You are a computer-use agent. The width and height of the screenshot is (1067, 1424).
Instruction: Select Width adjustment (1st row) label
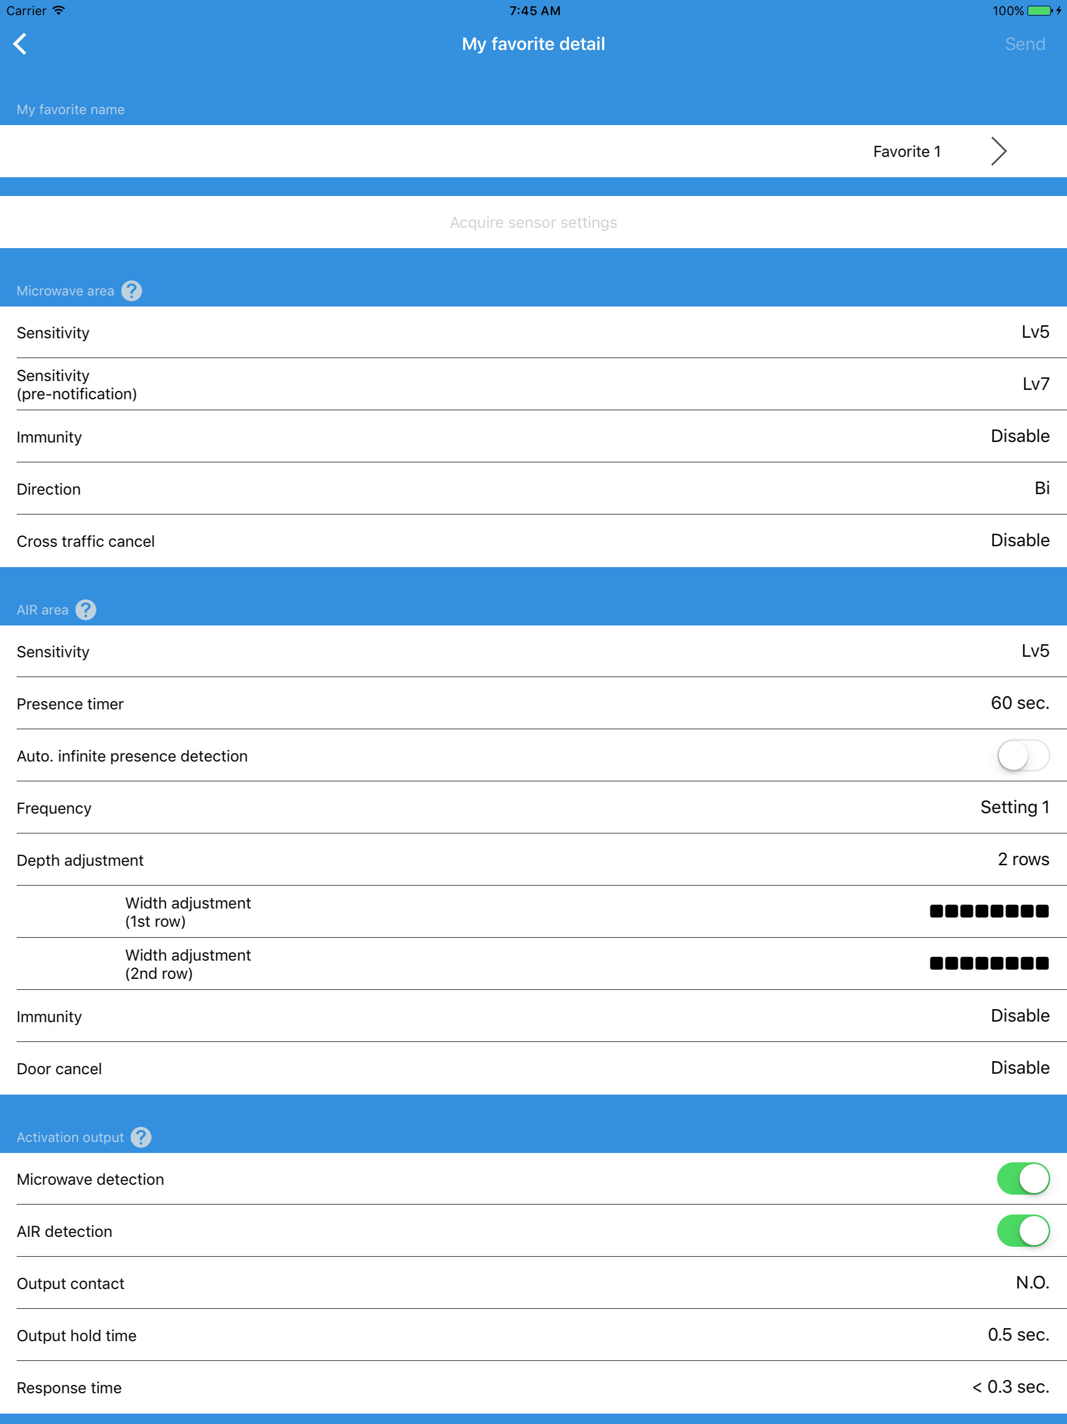[188, 912]
